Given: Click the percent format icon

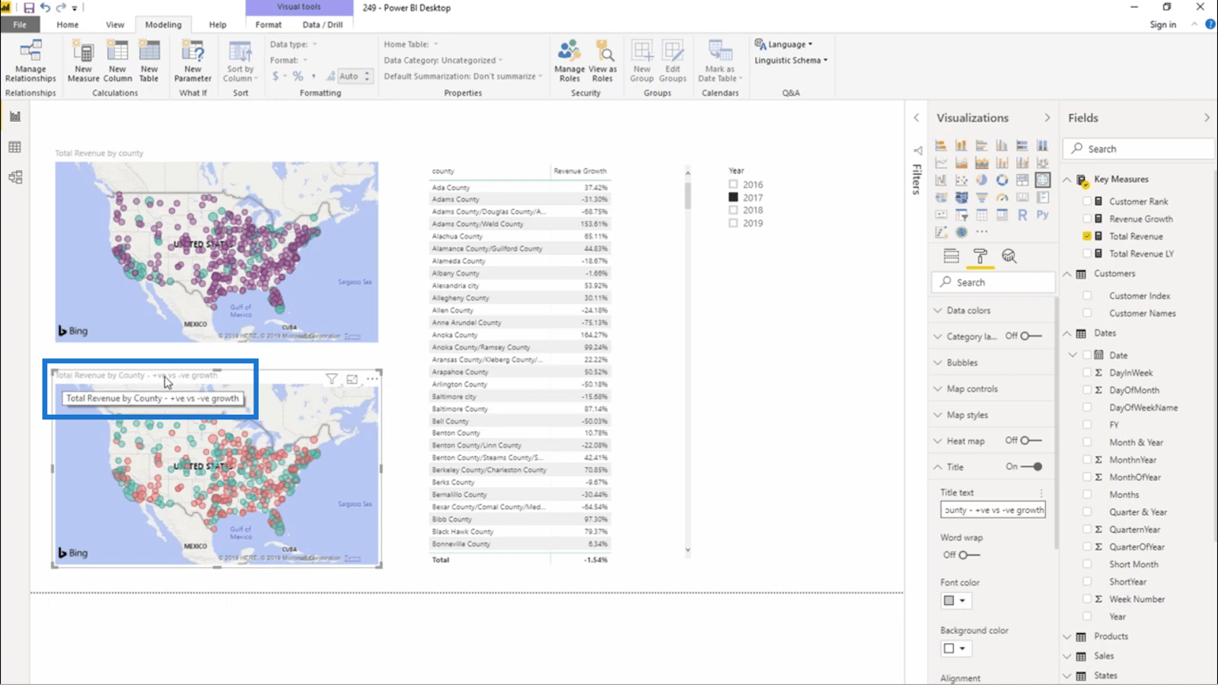Looking at the screenshot, I should (298, 76).
